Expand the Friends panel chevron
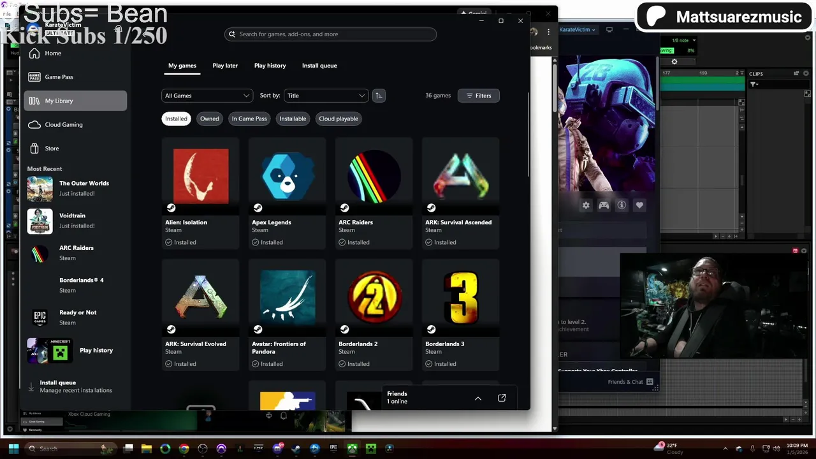Viewport: 816px width, 459px height. (x=478, y=398)
